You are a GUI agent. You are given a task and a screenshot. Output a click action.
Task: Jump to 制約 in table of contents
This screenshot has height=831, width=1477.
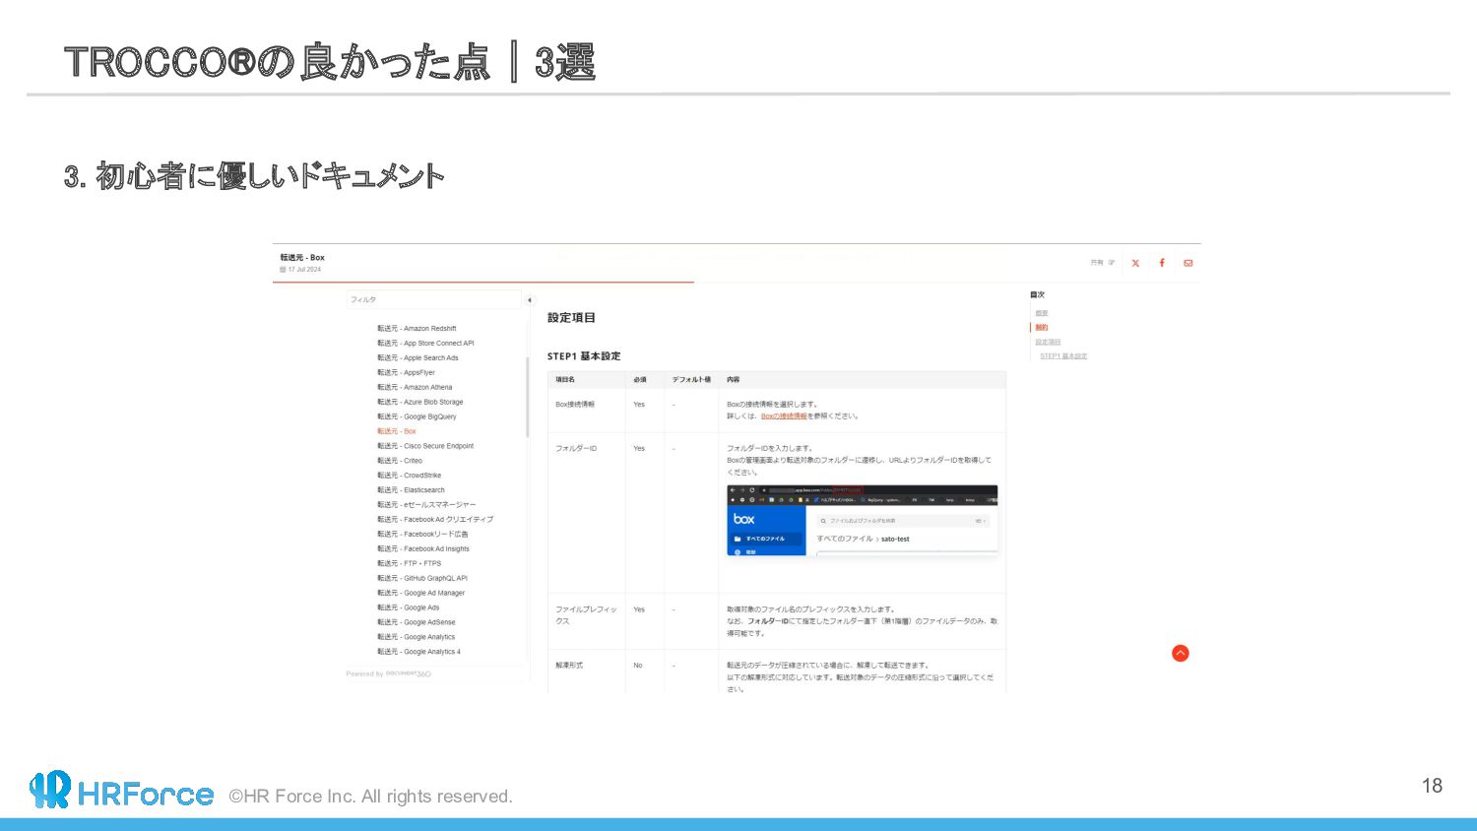coord(1042,328)
